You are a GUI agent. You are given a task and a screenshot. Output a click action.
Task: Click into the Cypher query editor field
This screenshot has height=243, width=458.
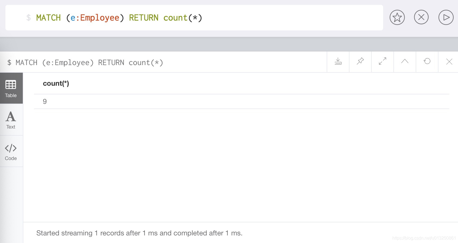[194, 18]
